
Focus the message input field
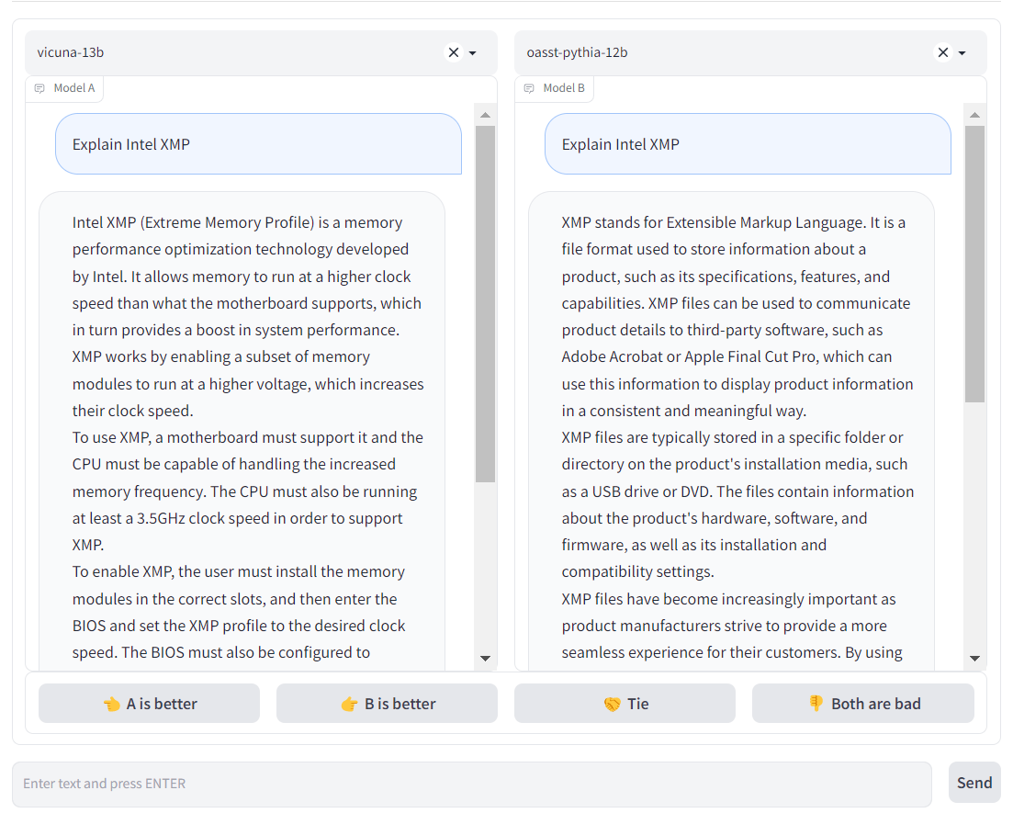(x=470, y=783)
